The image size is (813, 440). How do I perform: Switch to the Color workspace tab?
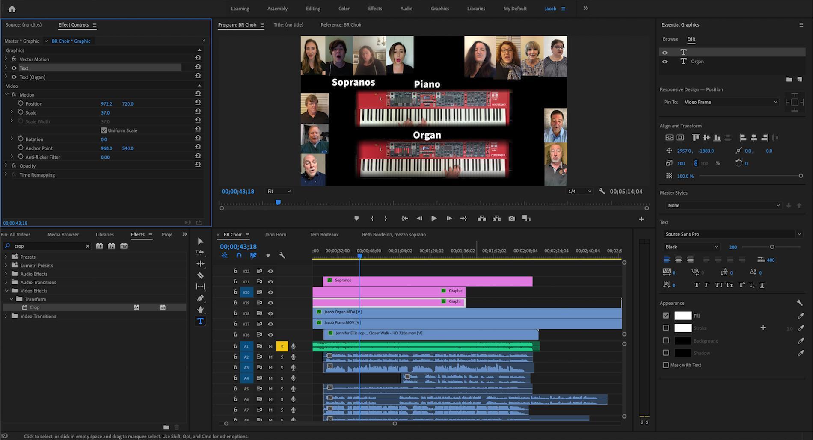344,9
